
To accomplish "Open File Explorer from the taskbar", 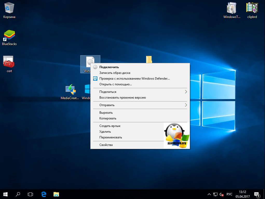I will pyautogui.click(x=56, y=194).
